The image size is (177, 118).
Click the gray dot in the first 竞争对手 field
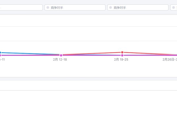48,8
